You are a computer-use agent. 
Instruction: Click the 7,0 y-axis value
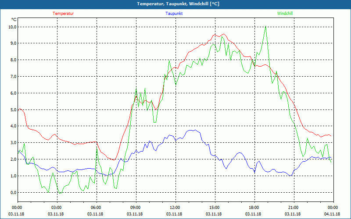point(14,76)
